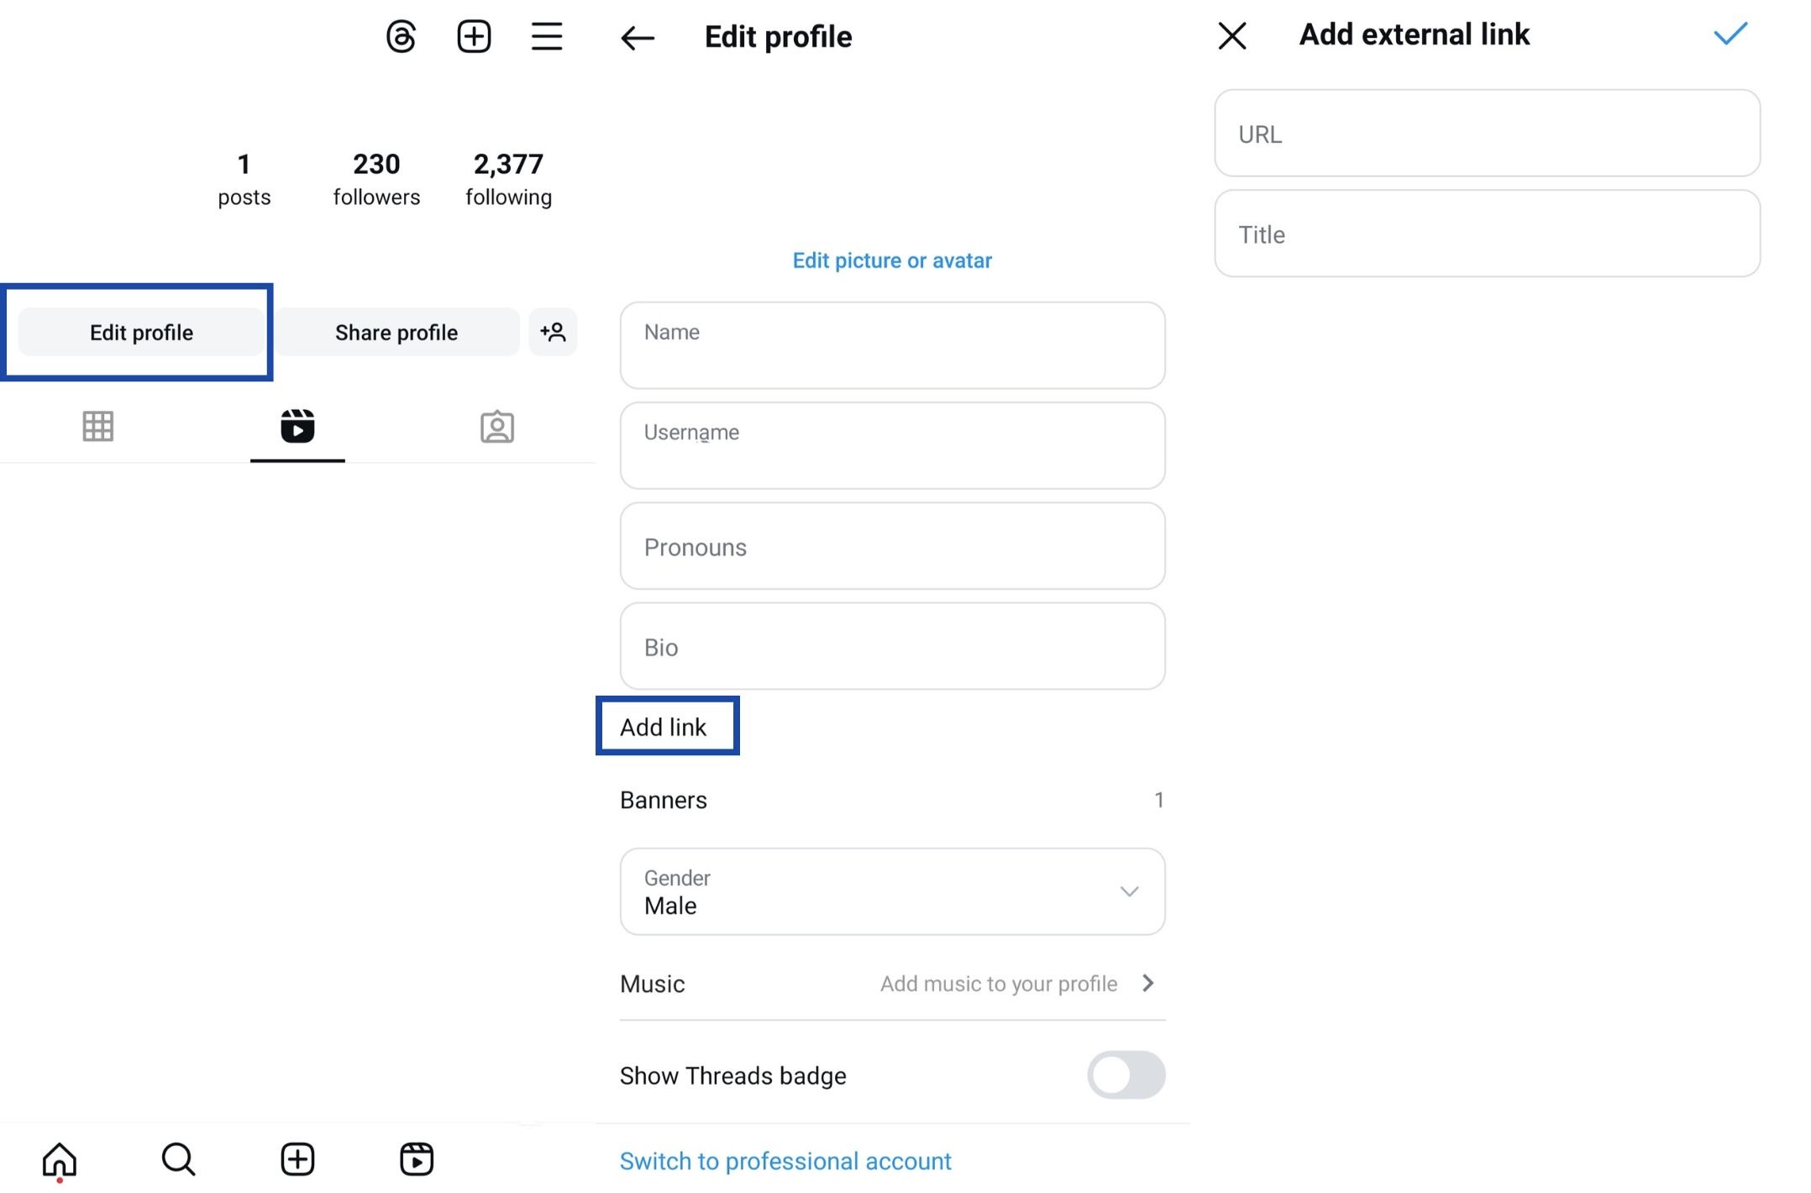Tap the back arrow icon

coord(638,36)
